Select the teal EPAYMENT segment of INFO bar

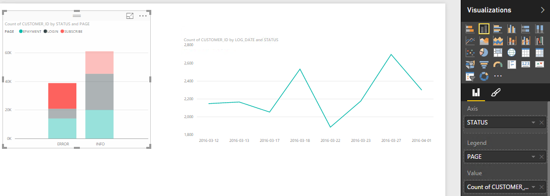click(x=99, y=125)
